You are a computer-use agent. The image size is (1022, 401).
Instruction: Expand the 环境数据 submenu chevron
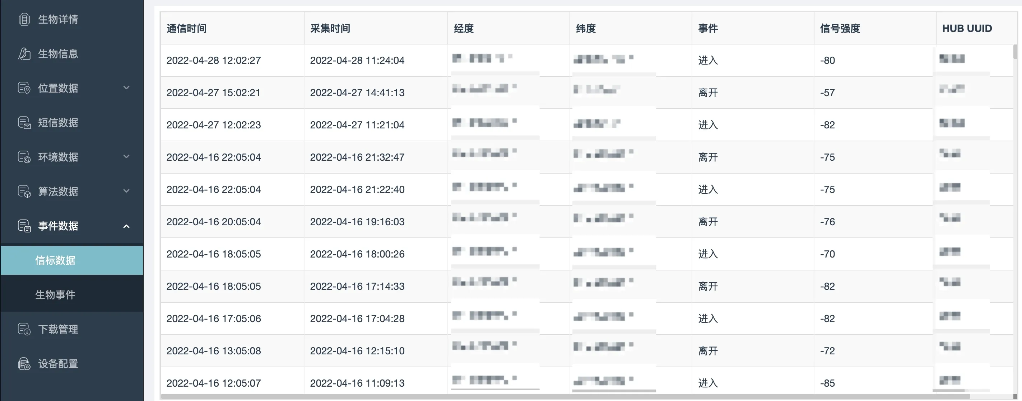126,156
